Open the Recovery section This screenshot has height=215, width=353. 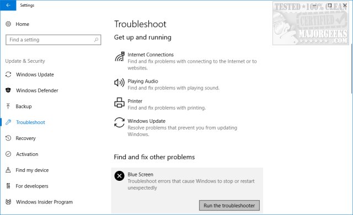(x=25, y=138)
